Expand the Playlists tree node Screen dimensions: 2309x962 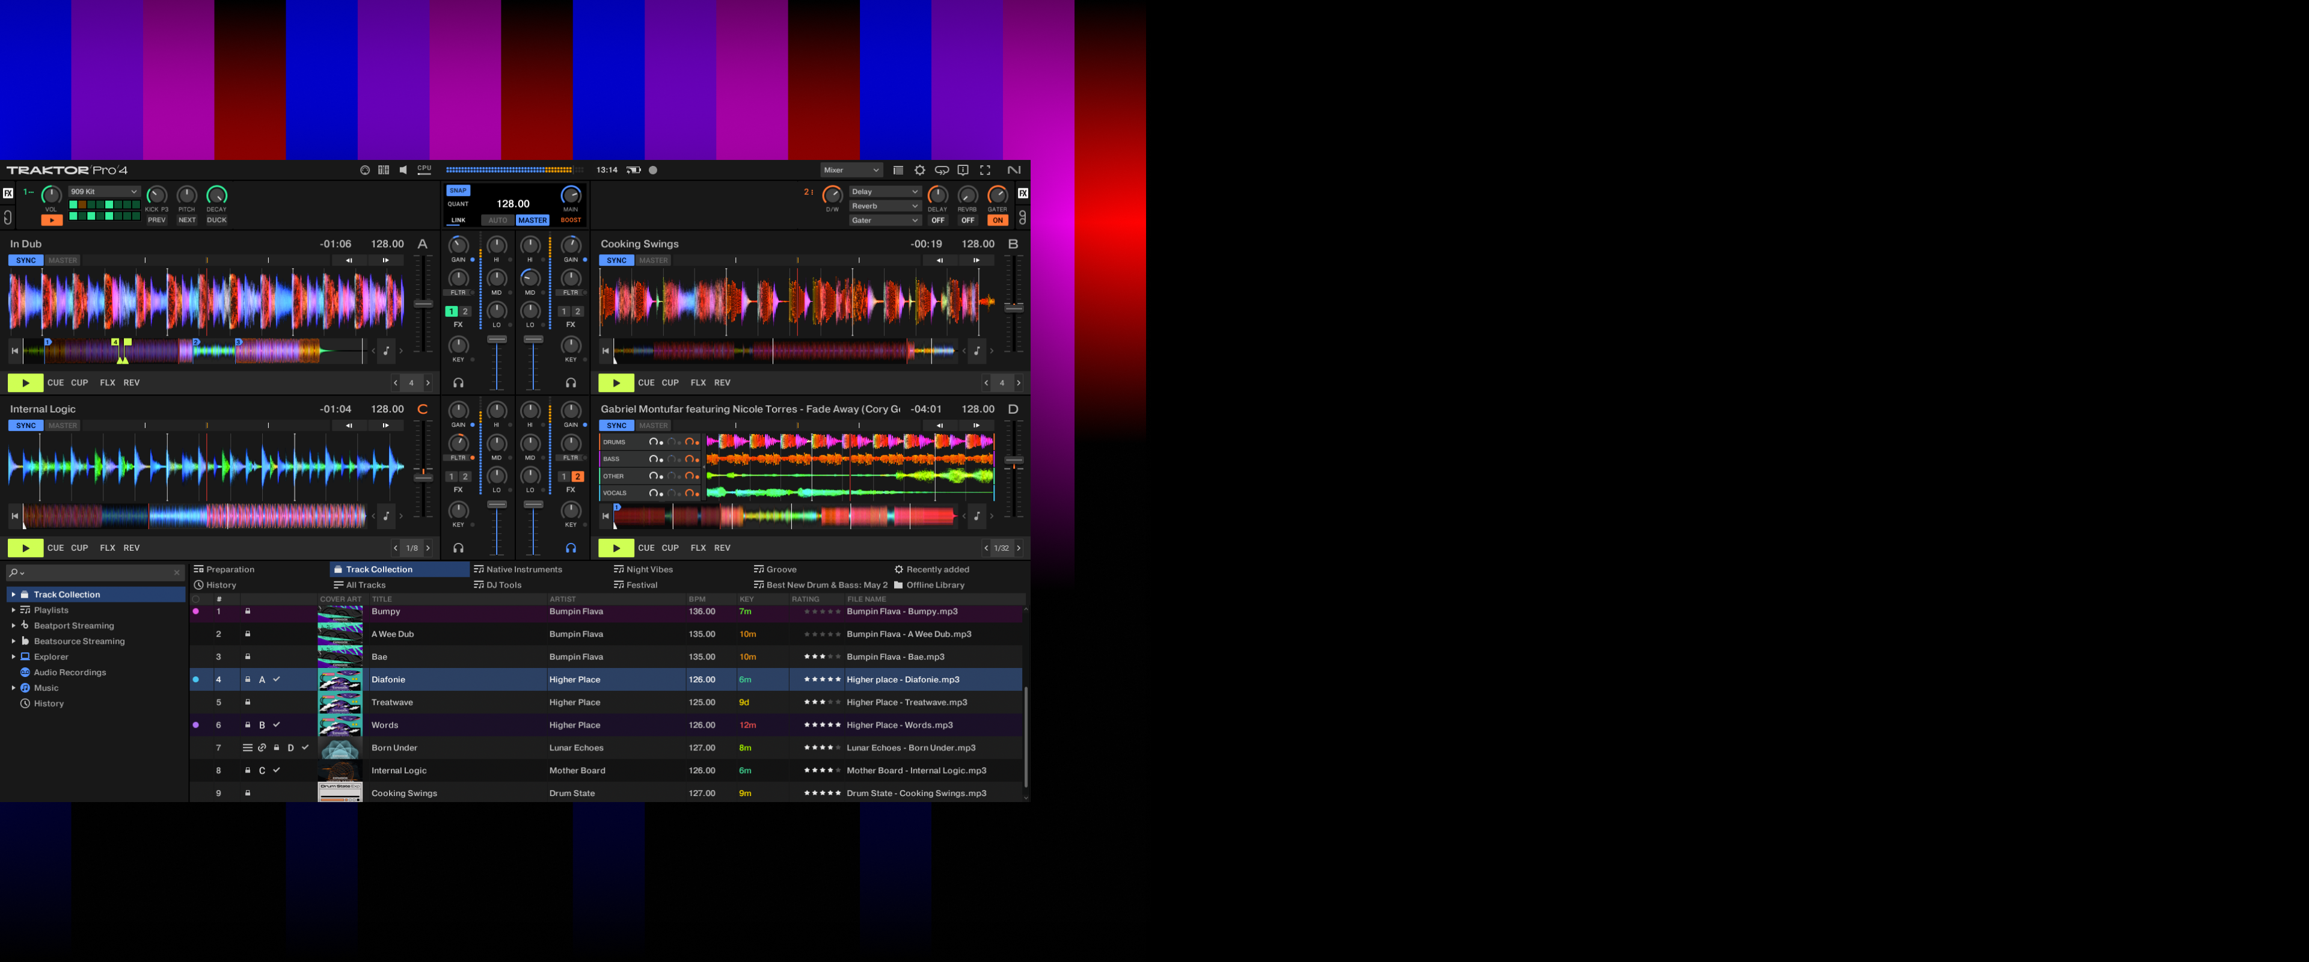(x=13, y=610)
